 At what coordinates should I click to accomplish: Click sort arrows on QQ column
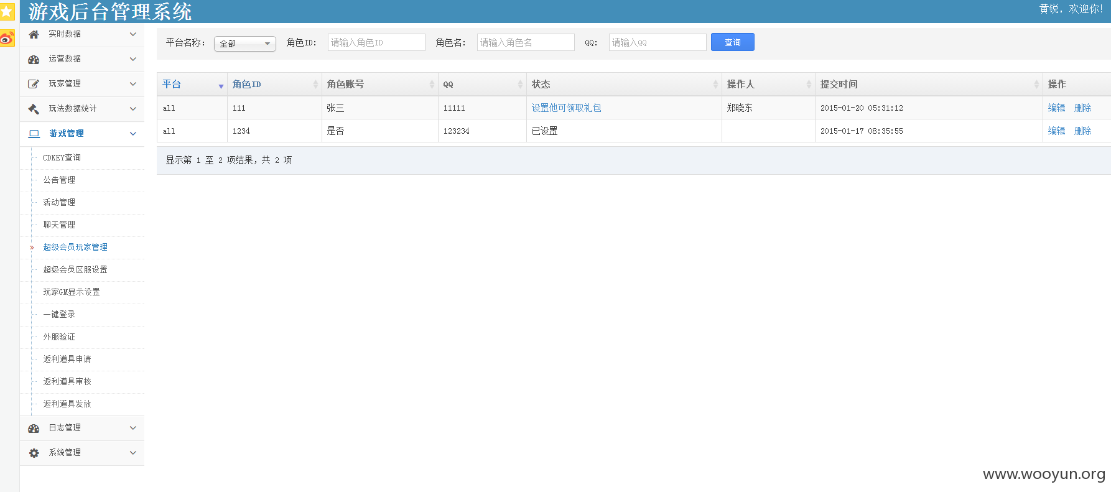520,85
